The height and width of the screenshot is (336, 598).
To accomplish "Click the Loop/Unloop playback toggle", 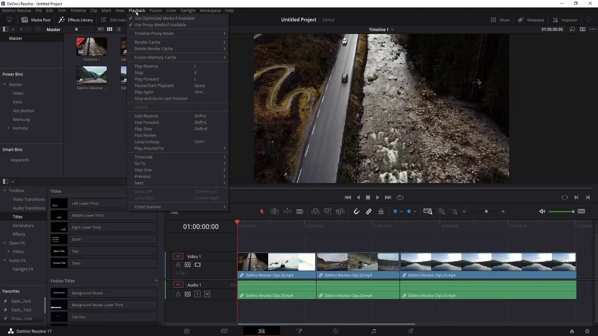I will tap(147, 142).
